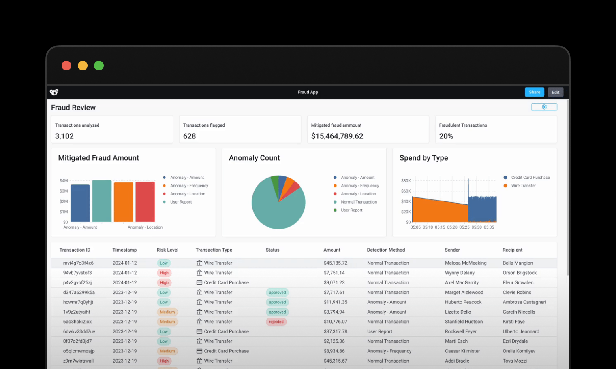Click the bear logo icon in header

coord(54,92)
